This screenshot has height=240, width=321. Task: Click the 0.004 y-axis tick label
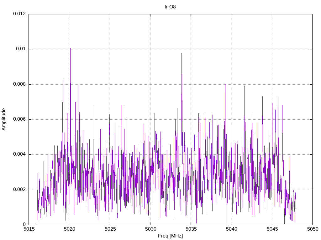[x=19, y=154]
